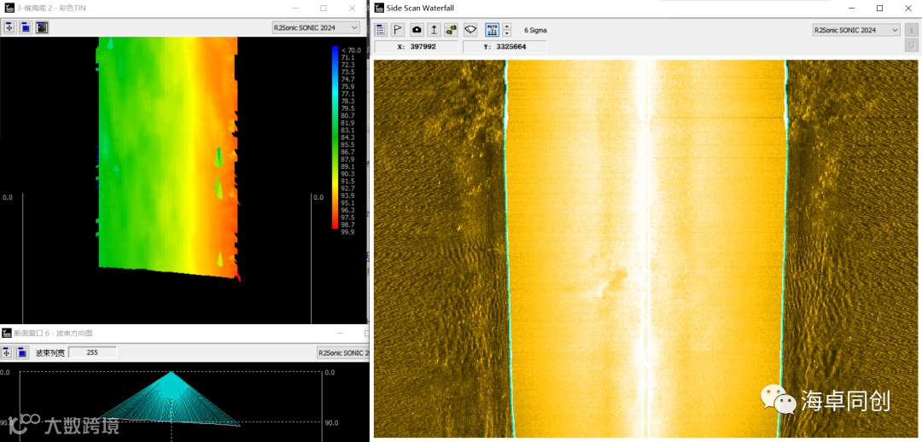
Task: Click the pan/move icon in 3D seafloor window
Action: (9, 27)
